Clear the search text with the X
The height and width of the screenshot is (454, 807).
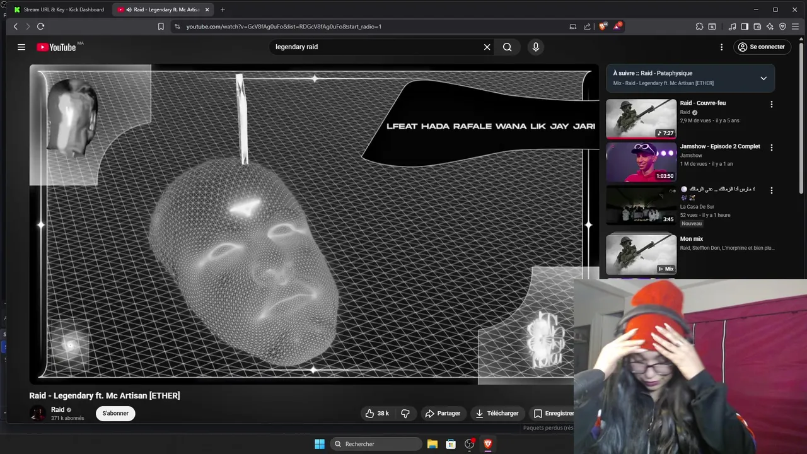click(487, 47)
